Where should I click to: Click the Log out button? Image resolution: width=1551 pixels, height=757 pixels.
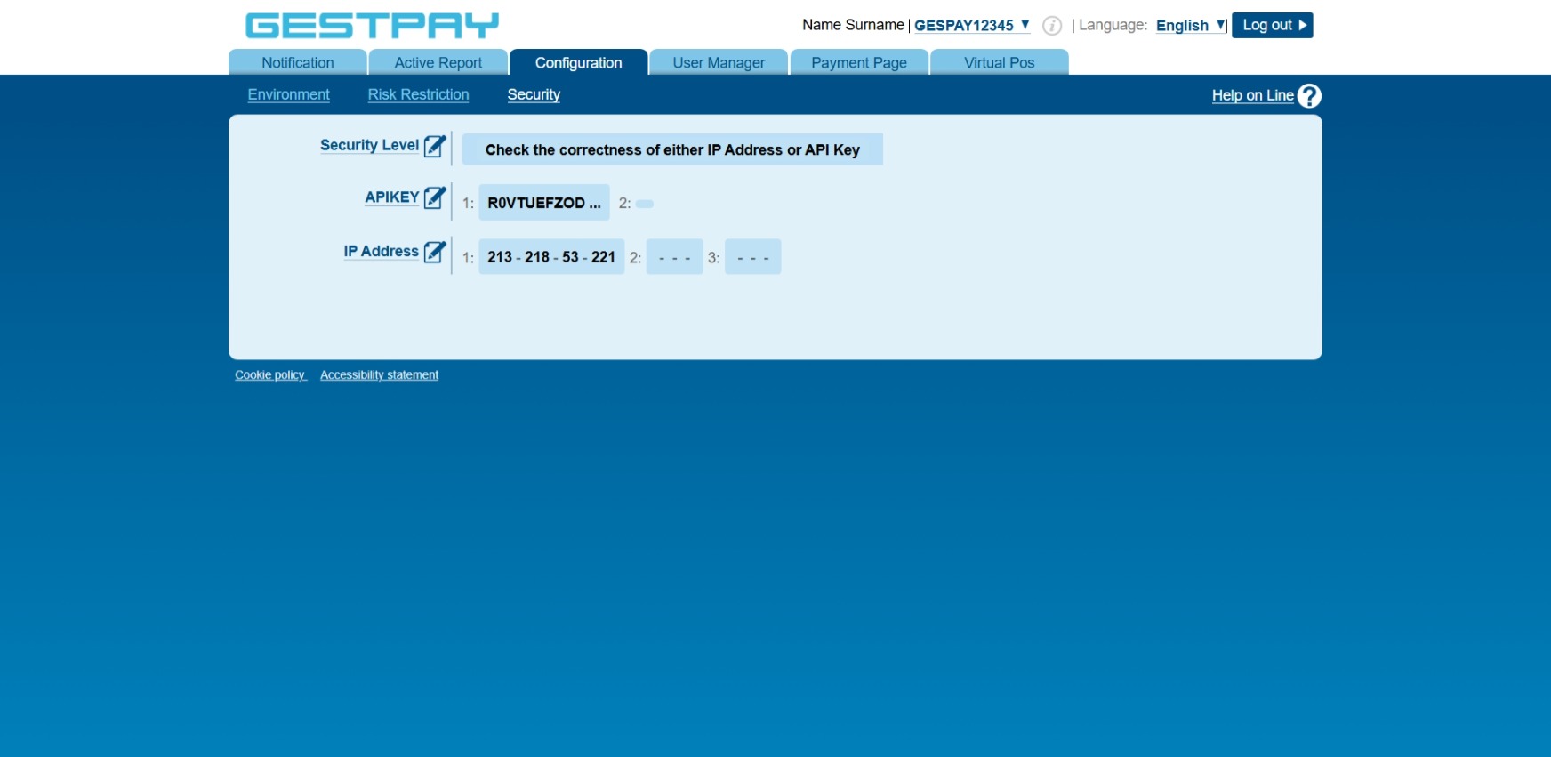[1273, 25]
